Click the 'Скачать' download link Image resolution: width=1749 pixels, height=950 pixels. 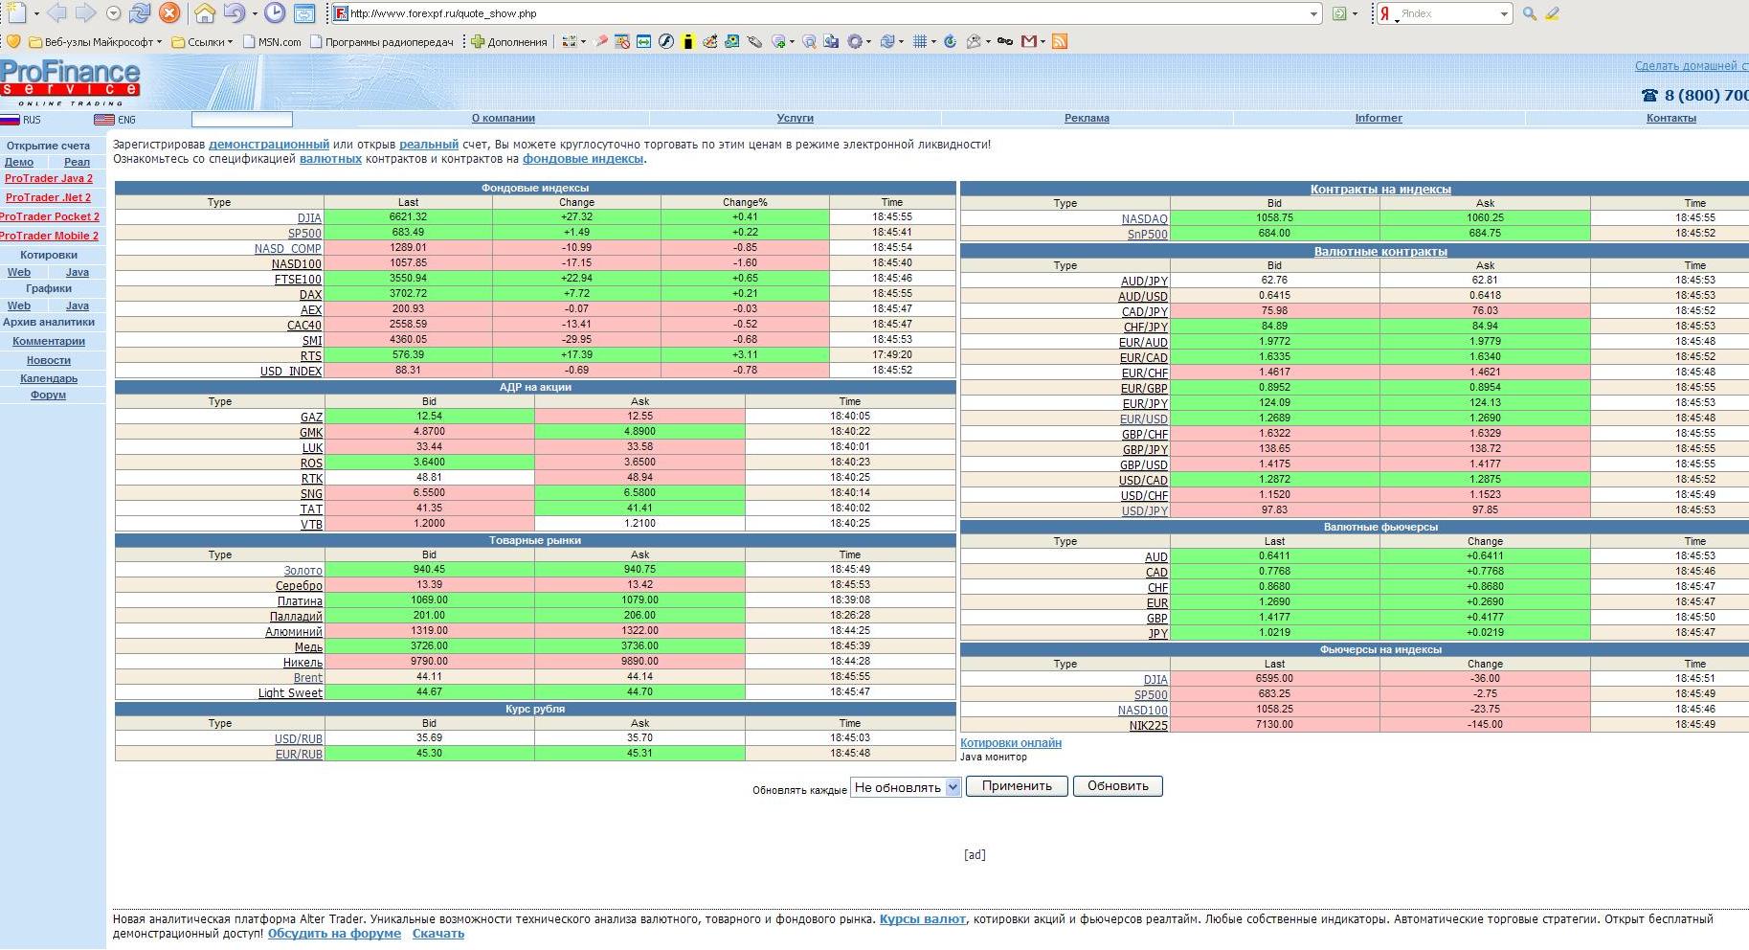pos(438,934)
